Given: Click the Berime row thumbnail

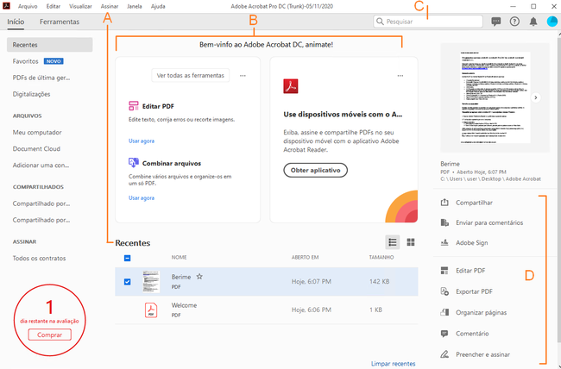Looking at the screenshot, I should coord(151,281).
